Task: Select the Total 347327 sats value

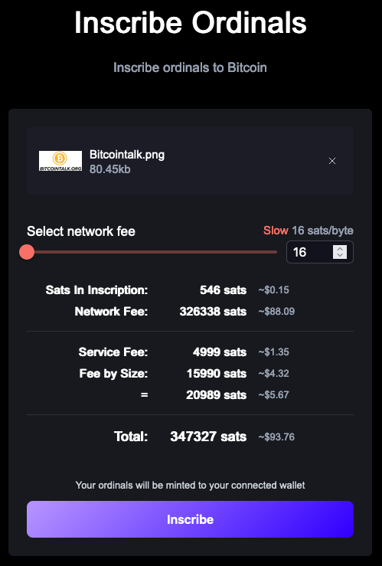Action: click(x=208, y=437)
